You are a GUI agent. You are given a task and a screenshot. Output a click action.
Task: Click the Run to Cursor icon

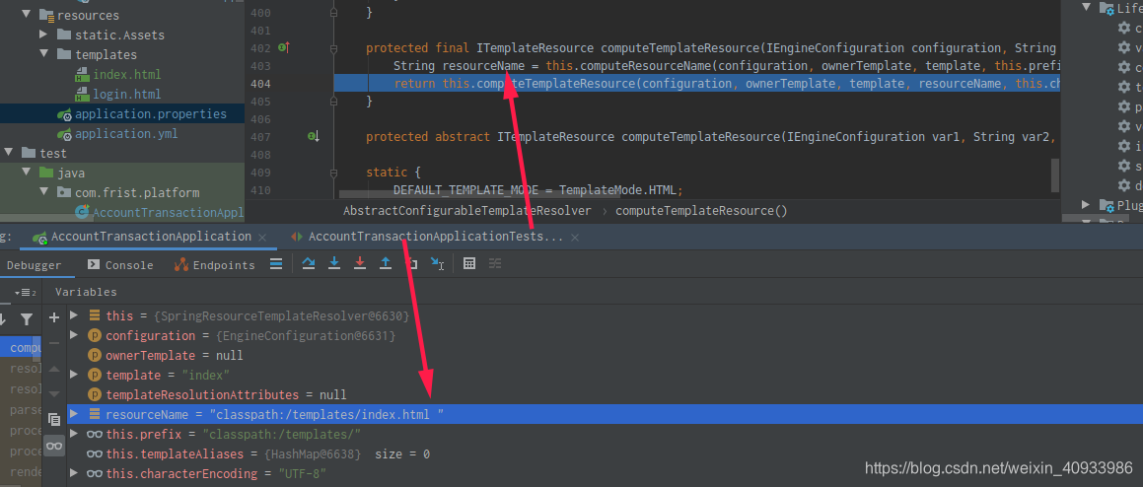tap(437, 264)
